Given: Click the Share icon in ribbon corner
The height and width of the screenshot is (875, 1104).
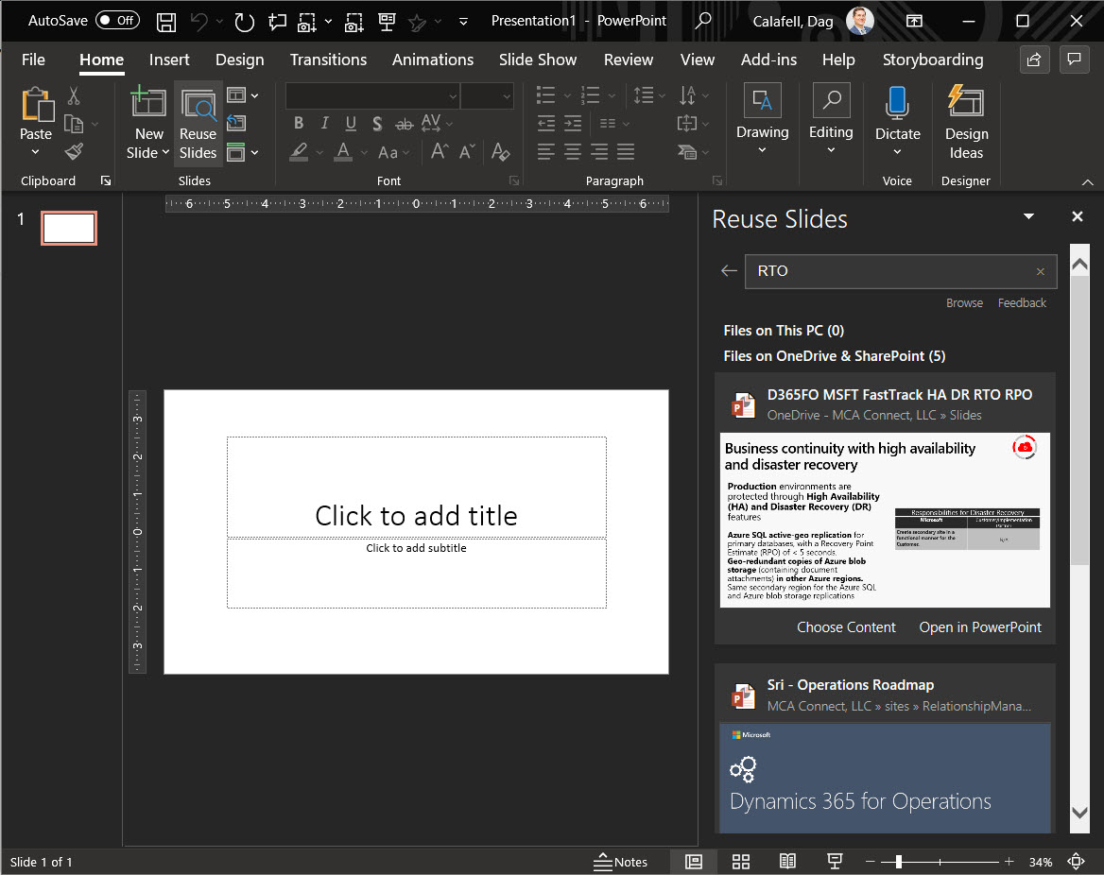Looking at the screenshot, I should 1034,60.
